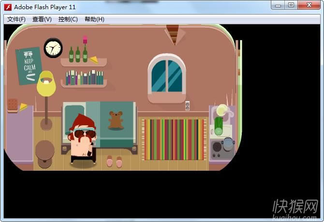Maximize the Flash Player window
This screenshot has height=222, width=324.
click(291, 5)
